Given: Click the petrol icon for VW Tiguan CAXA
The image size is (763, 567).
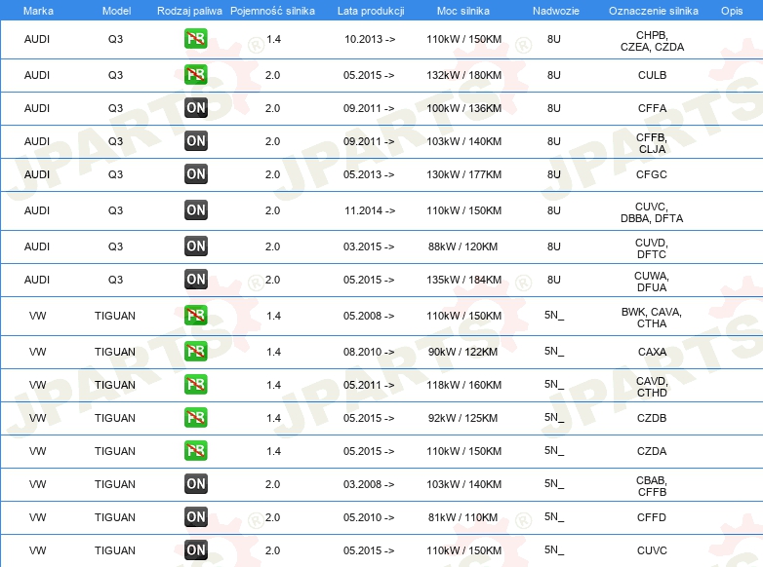Looking at the screenshot, I should click(195, 352).
